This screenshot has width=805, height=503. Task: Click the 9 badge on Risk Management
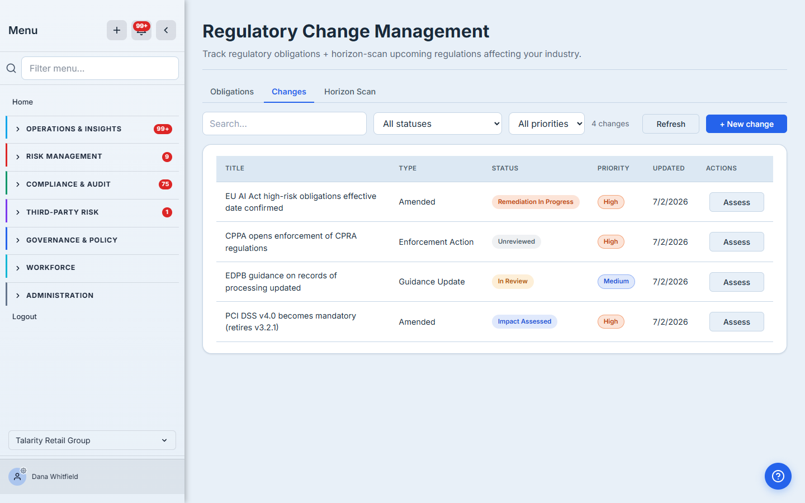167,157
